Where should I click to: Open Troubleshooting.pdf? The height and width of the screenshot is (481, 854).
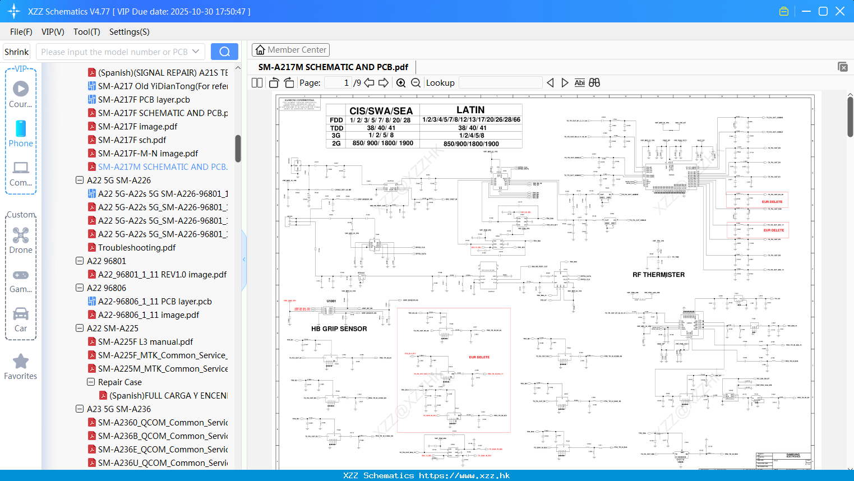132,248
